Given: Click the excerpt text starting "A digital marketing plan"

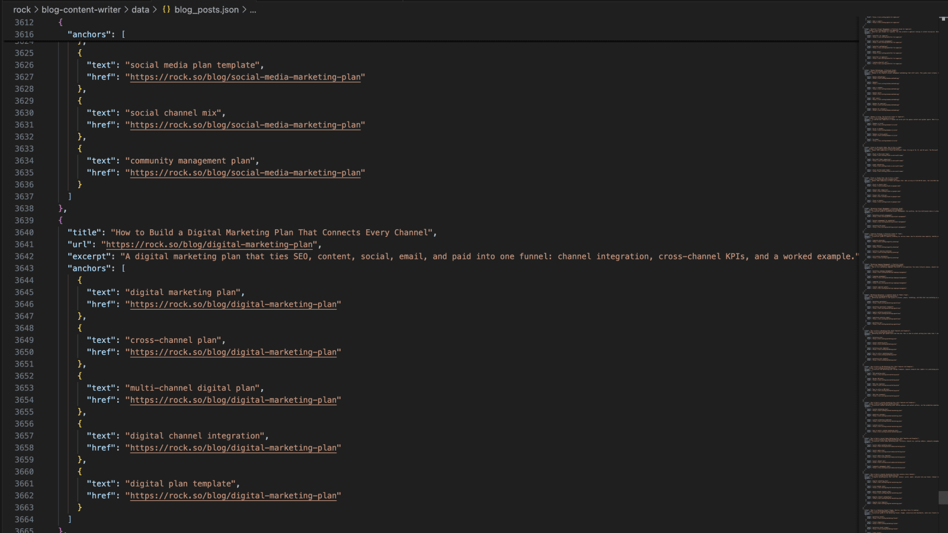Looking at the screenshot, I should pos(489,256).
